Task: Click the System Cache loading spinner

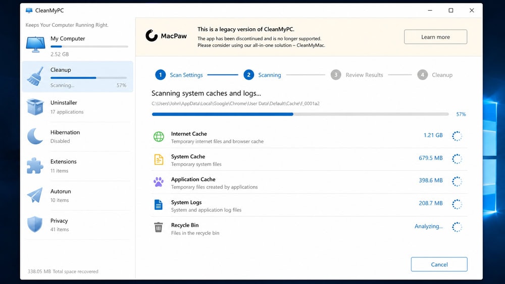Action: 457,159
